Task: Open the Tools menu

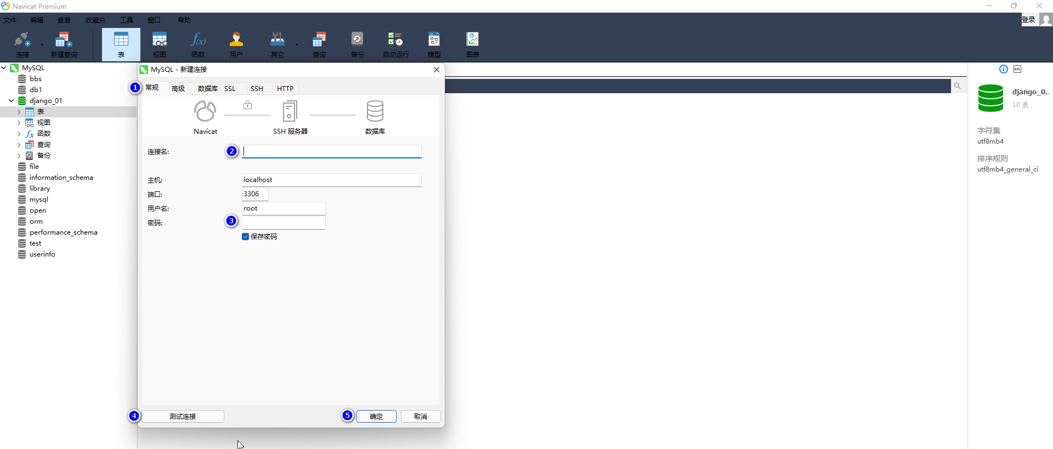Action: click(127, 20)
